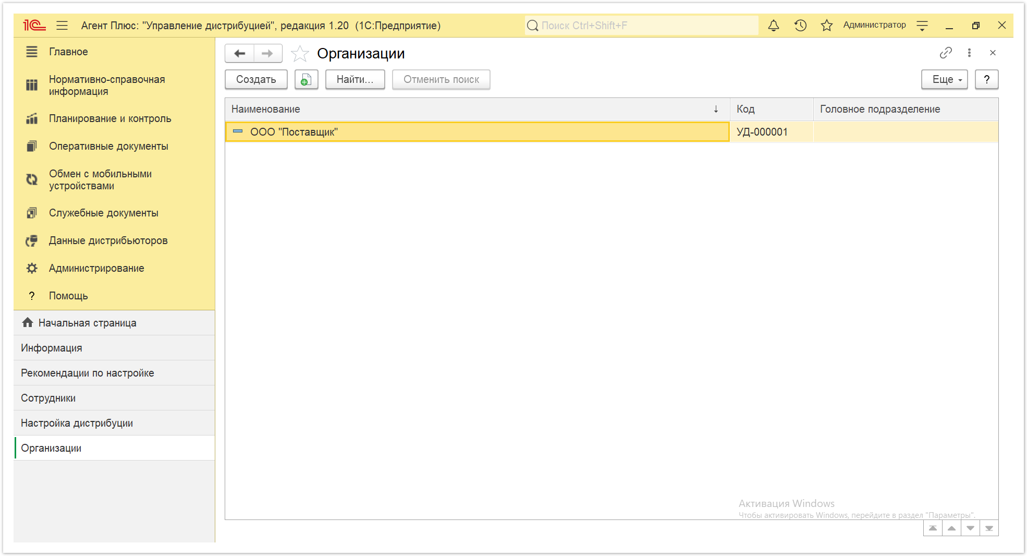Image resolution: width=1027 pixels, height=556 pixels.
Task: Get link to this form
Action: click(946, 53)
